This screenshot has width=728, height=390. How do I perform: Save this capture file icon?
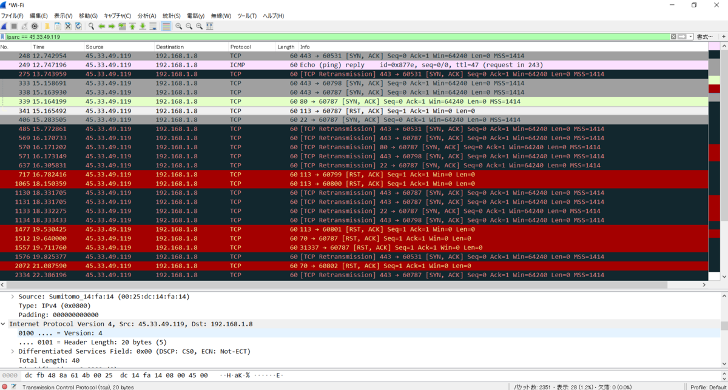coord(58,26)
